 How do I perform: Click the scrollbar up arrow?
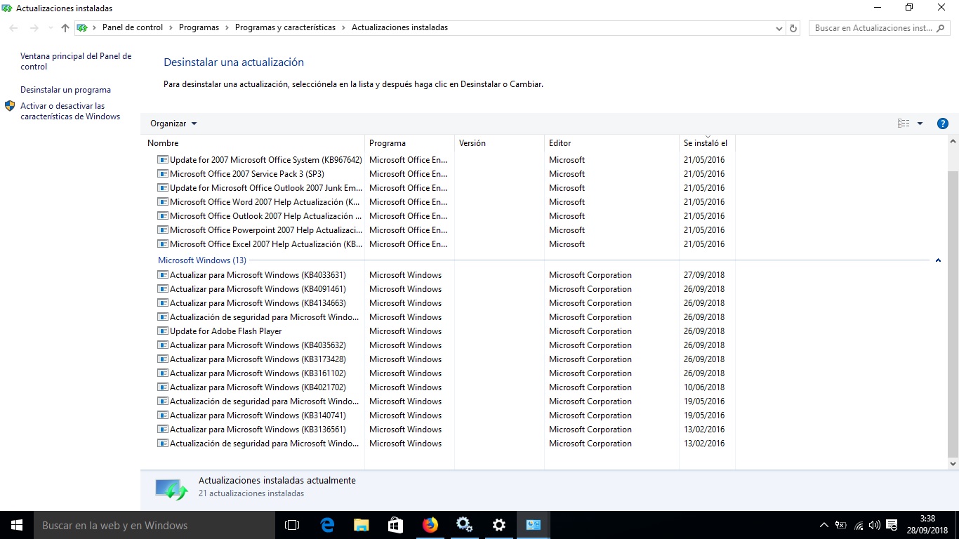[953, 141]
